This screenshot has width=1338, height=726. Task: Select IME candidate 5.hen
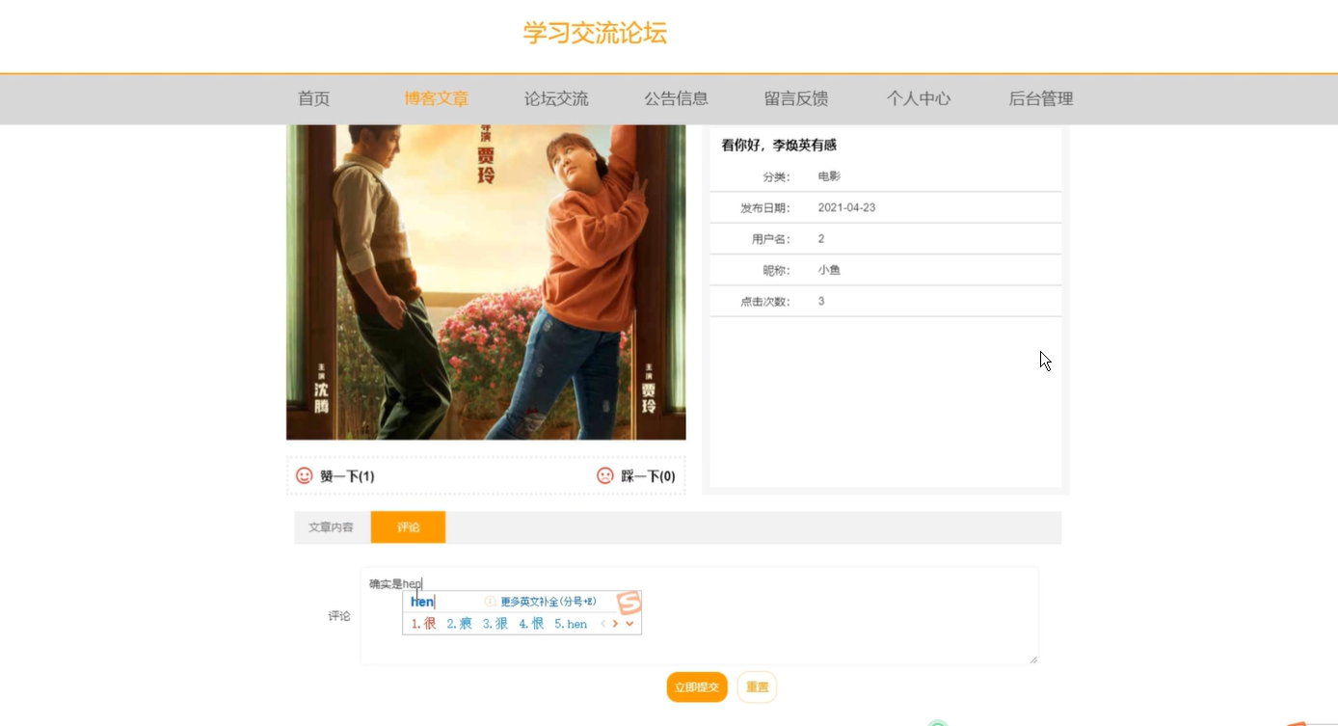(x=571, y=624)
